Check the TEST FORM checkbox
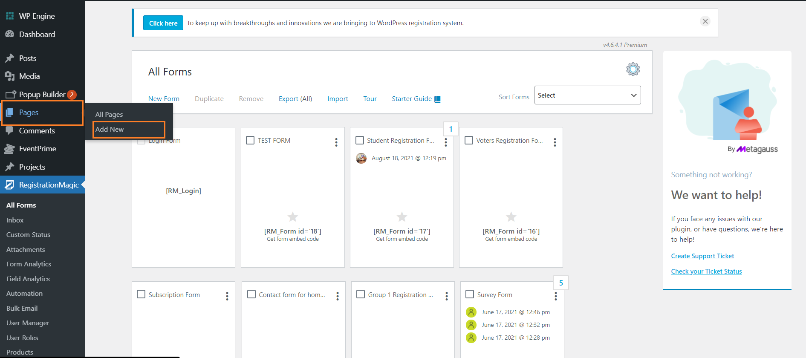The height and width of the screenshot is (358, 806). pyautogui.click(x=251, y=140)
